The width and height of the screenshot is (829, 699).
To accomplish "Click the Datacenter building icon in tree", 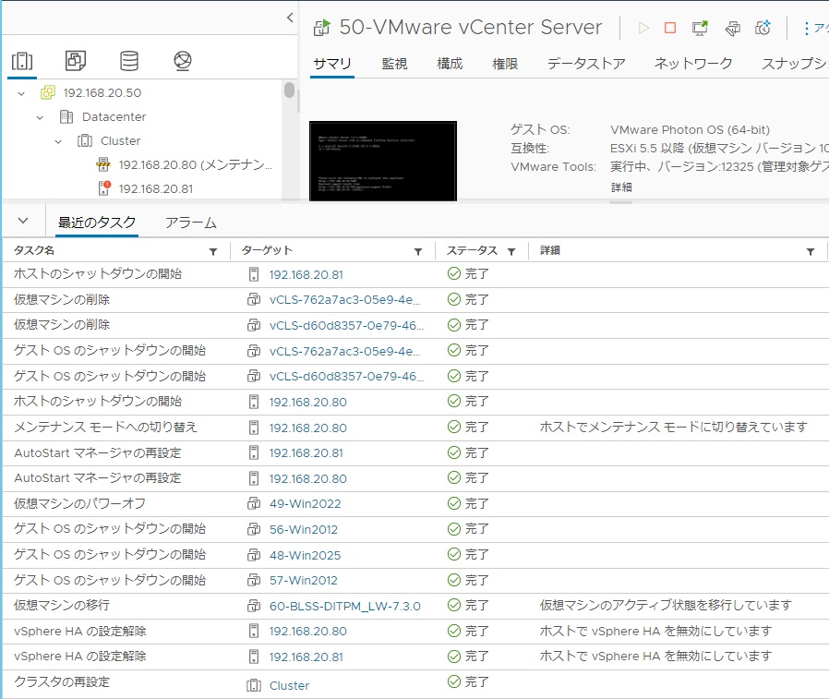I will [x=66, y=116].
